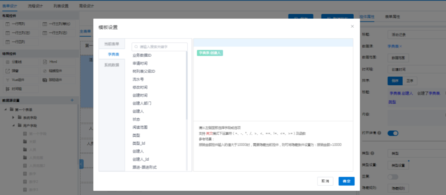Viewport: 446px width, 195px height.
Task: Enable the 图章 switch
Action: click(392, 177)
